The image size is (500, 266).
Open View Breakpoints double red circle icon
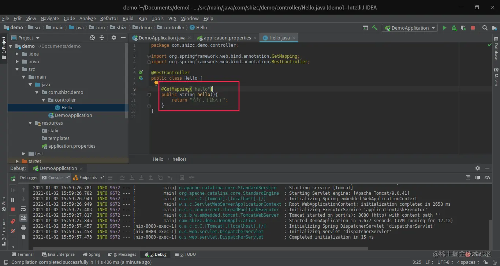coord(13,221)
